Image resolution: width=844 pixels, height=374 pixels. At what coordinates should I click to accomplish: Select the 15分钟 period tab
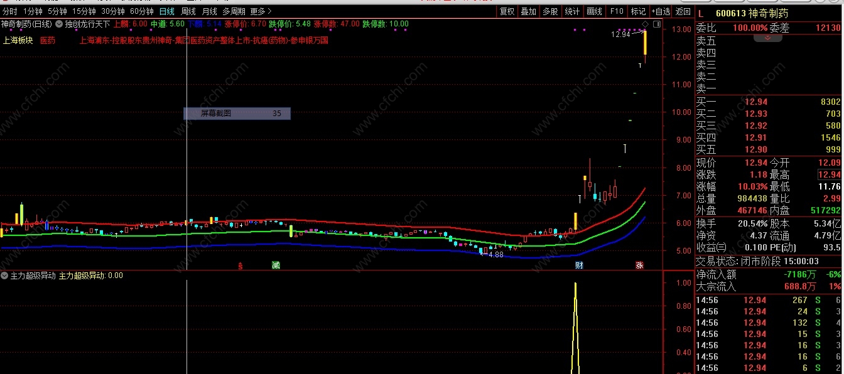point(84,11)
